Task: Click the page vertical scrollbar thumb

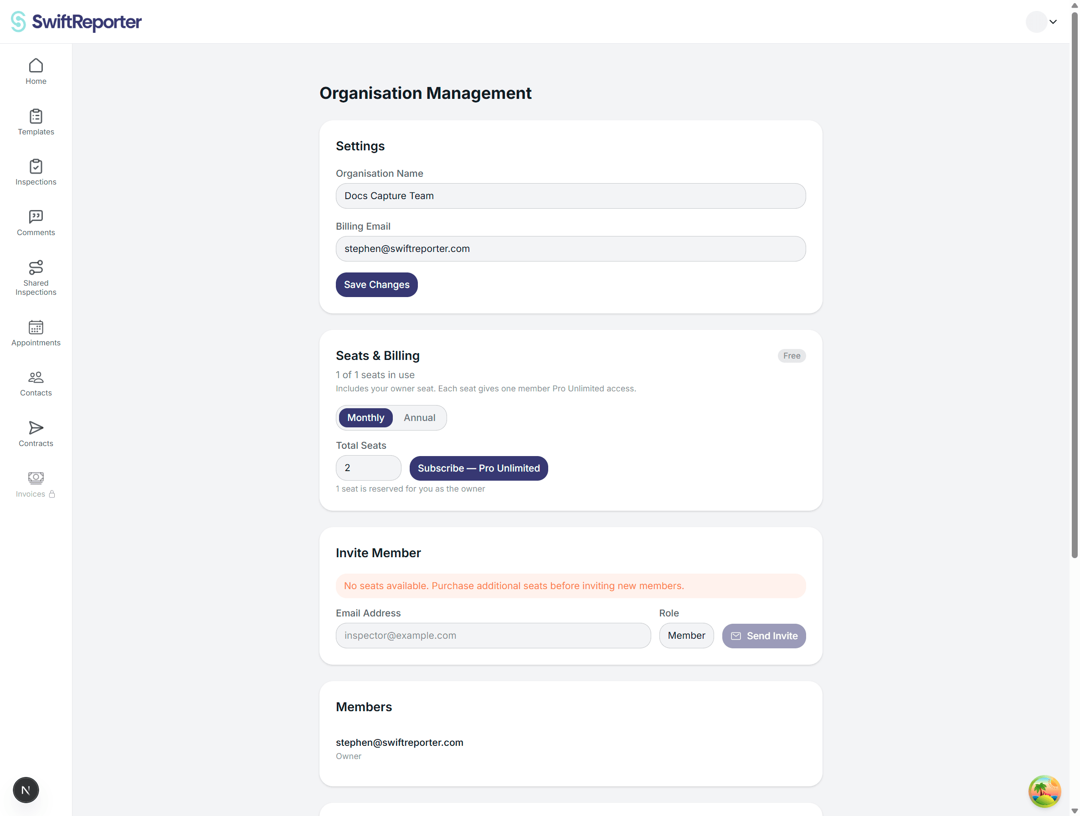Action: tap(1075, 286)
